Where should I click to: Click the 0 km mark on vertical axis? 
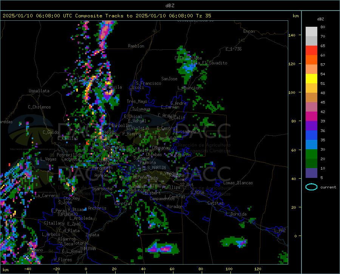(x=295, y=236)
